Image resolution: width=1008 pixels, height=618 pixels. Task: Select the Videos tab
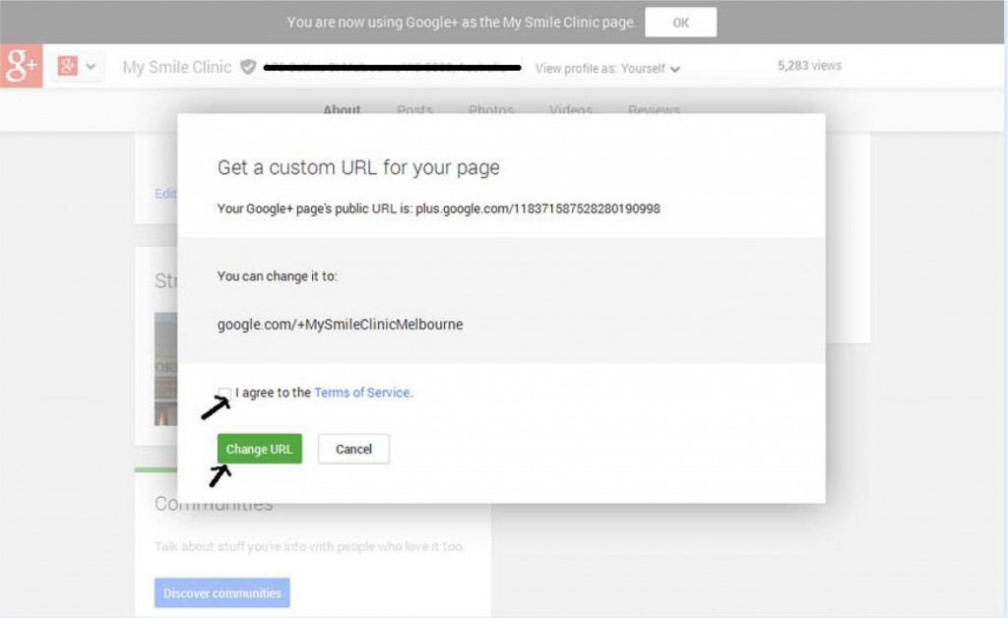tap(571, 110)
